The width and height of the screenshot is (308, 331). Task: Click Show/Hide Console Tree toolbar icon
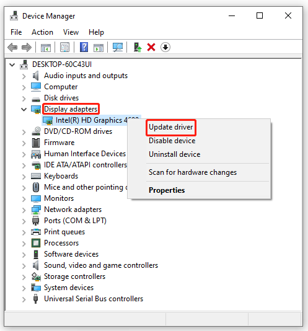click(x=46, y=48)
